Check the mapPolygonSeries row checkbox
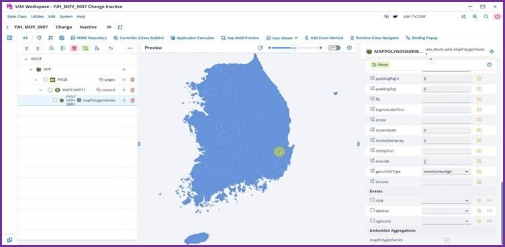This screenshot has width=505, height=247. pyautogui.click(x=55, y=100)
